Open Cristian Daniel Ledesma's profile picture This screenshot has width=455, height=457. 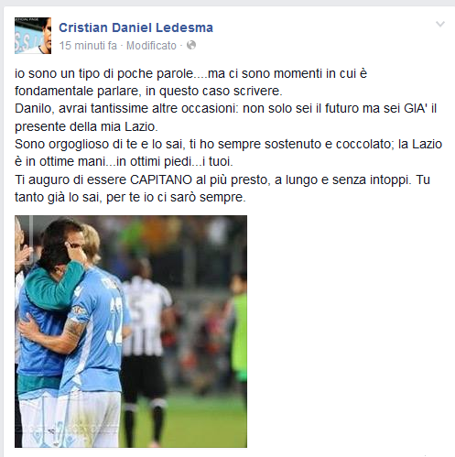click(33, 36)
